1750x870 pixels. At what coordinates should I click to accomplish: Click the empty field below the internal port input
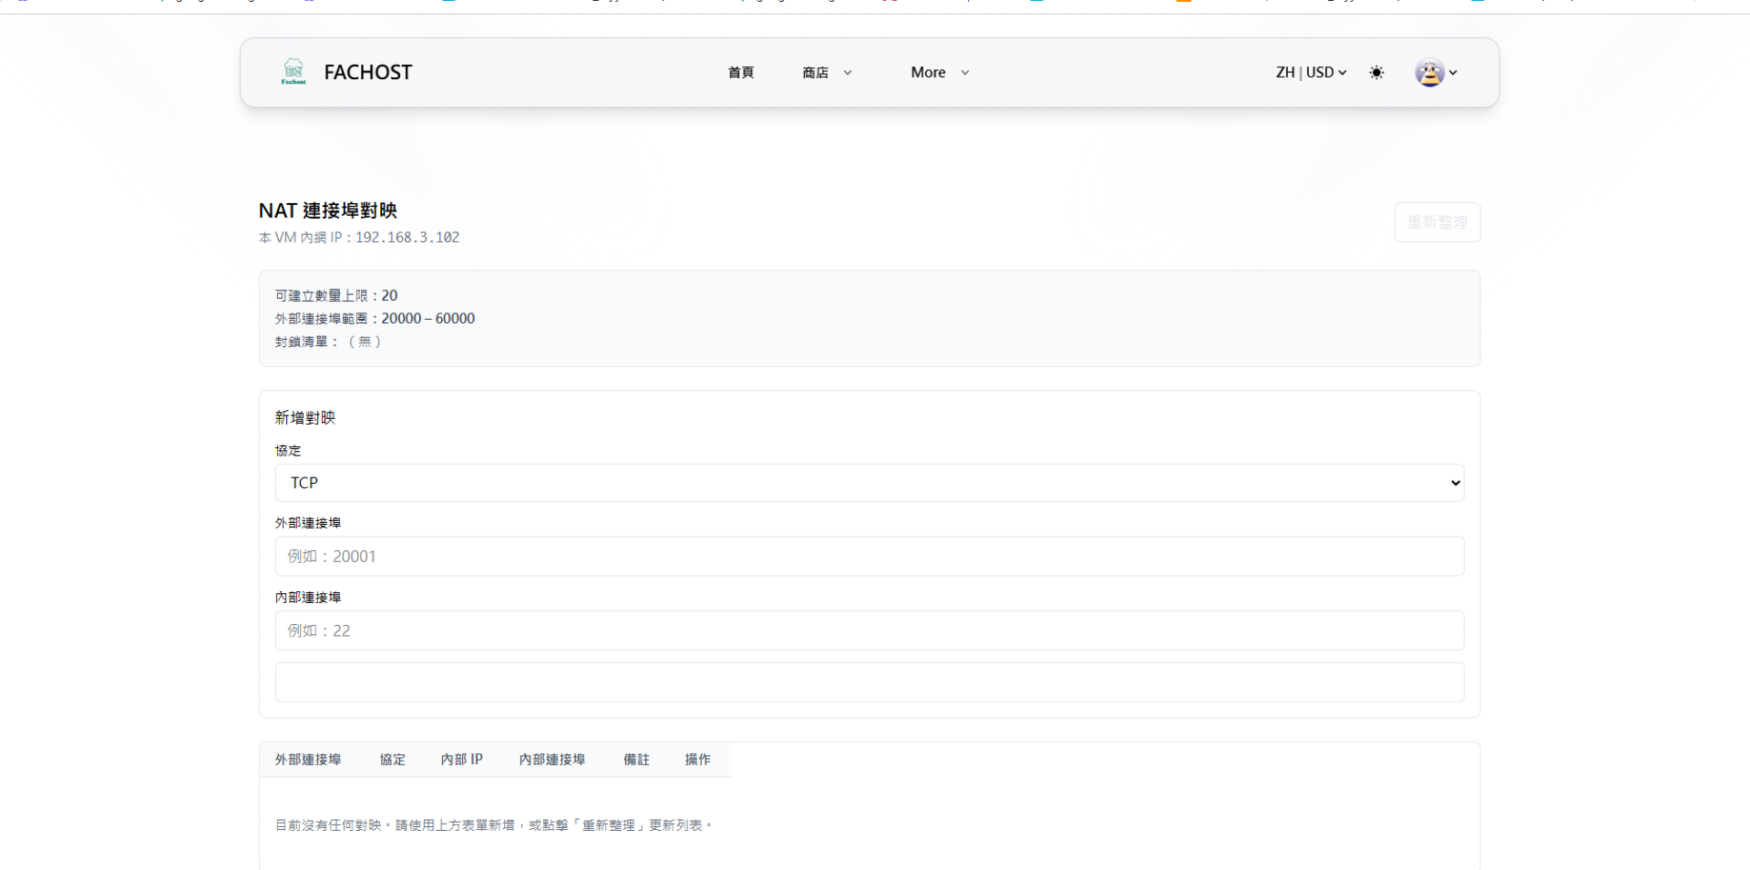coord(869,682)
